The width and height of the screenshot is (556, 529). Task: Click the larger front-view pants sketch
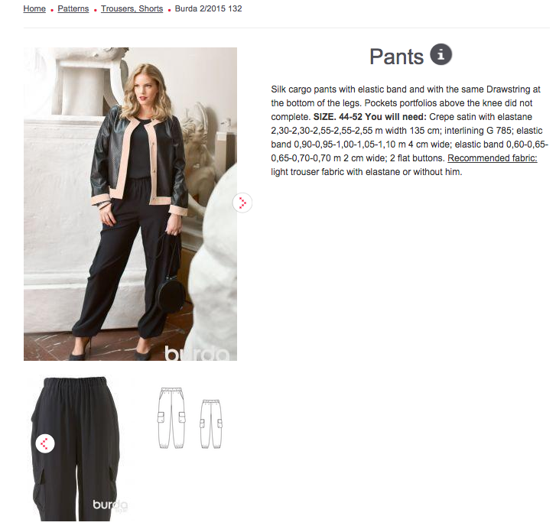[x=171, y=418]
